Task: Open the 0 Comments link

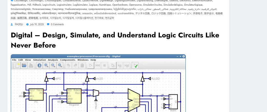Action: [57, 24]
